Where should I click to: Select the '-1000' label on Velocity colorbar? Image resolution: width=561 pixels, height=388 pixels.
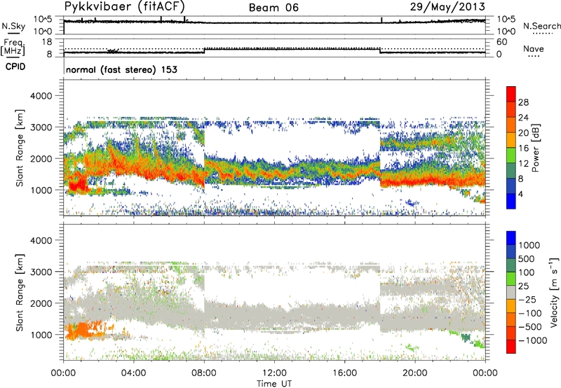[533, 340]
